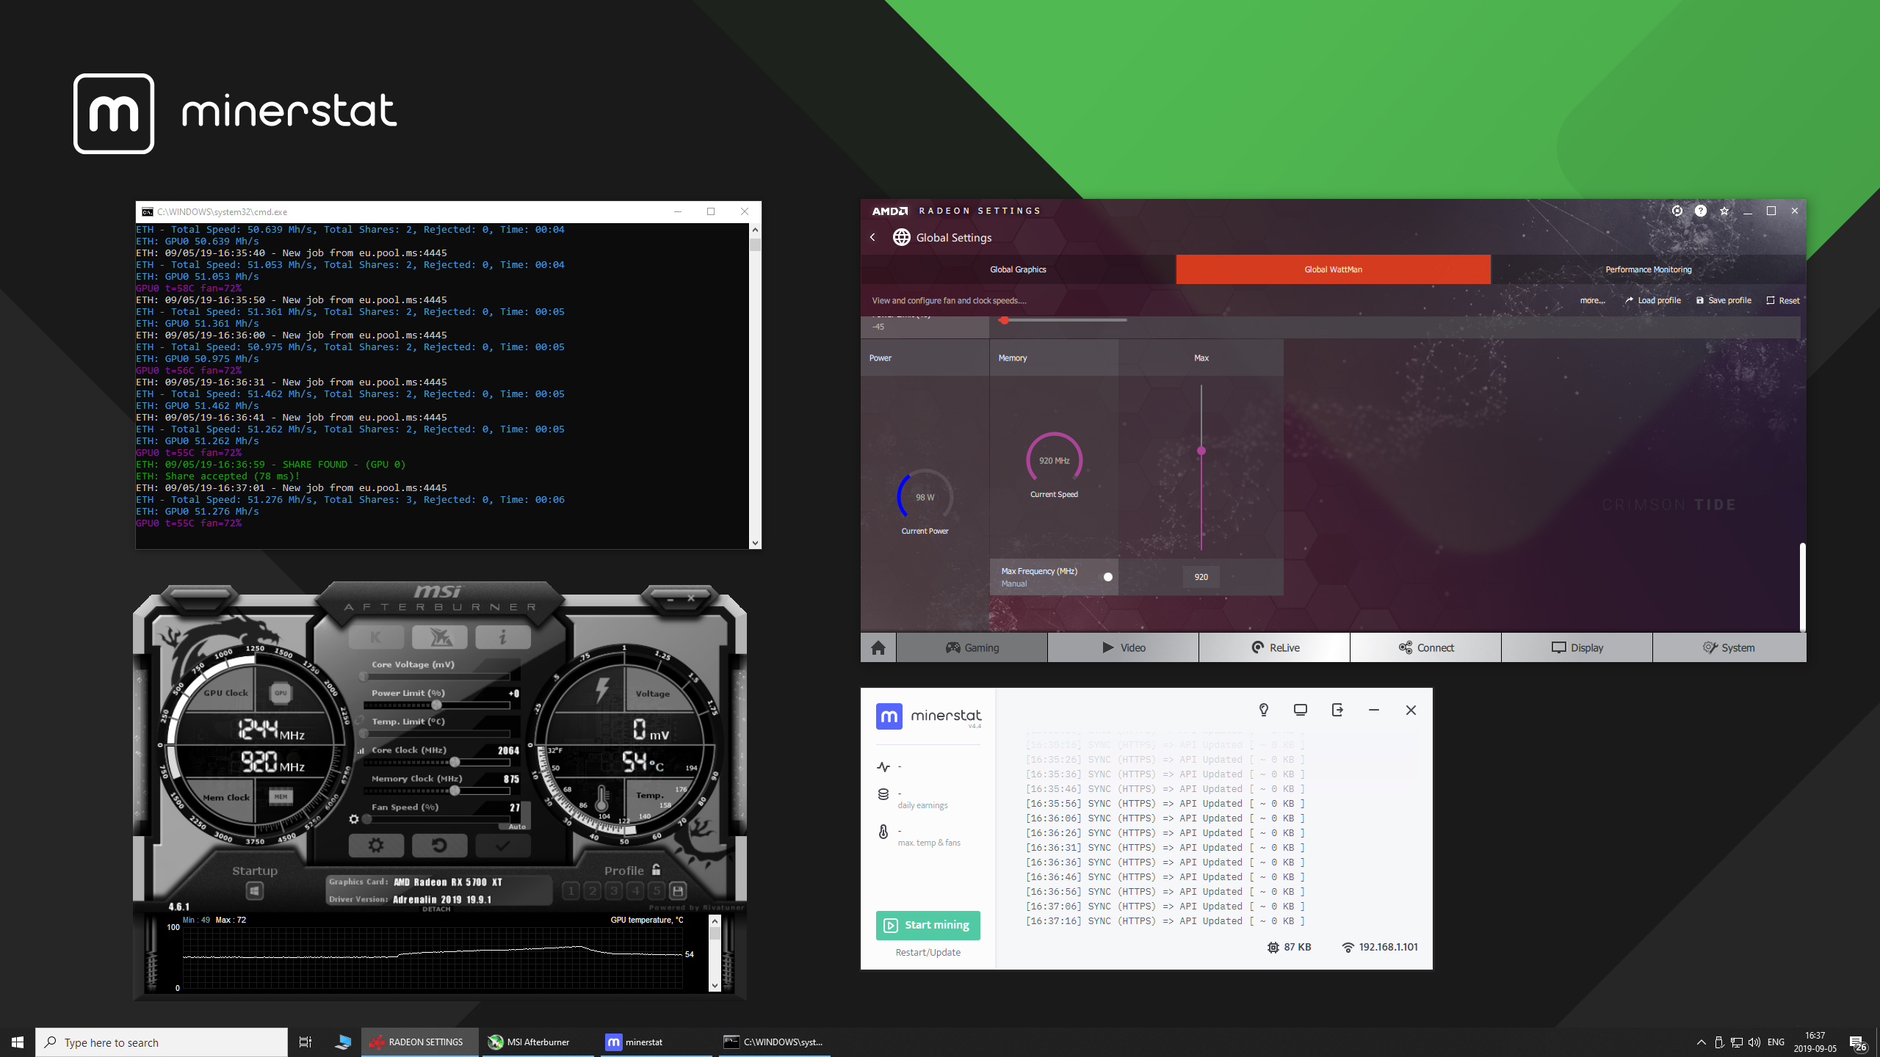Viewport: 1880px width, 1057px height.
Task: Reset WattMan settings
Action: pos(1782,300)
